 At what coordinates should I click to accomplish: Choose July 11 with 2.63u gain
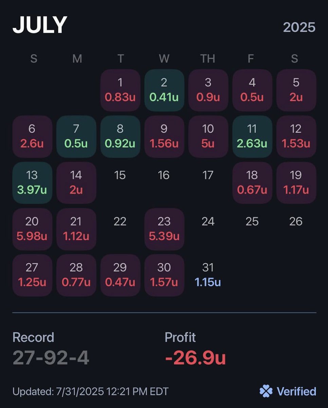(x=252, y=136)
